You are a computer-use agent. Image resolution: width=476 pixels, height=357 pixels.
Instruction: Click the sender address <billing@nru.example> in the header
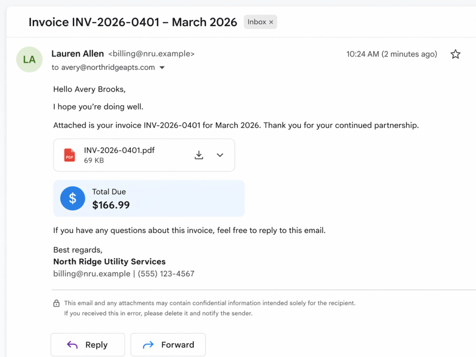point(151,54)
